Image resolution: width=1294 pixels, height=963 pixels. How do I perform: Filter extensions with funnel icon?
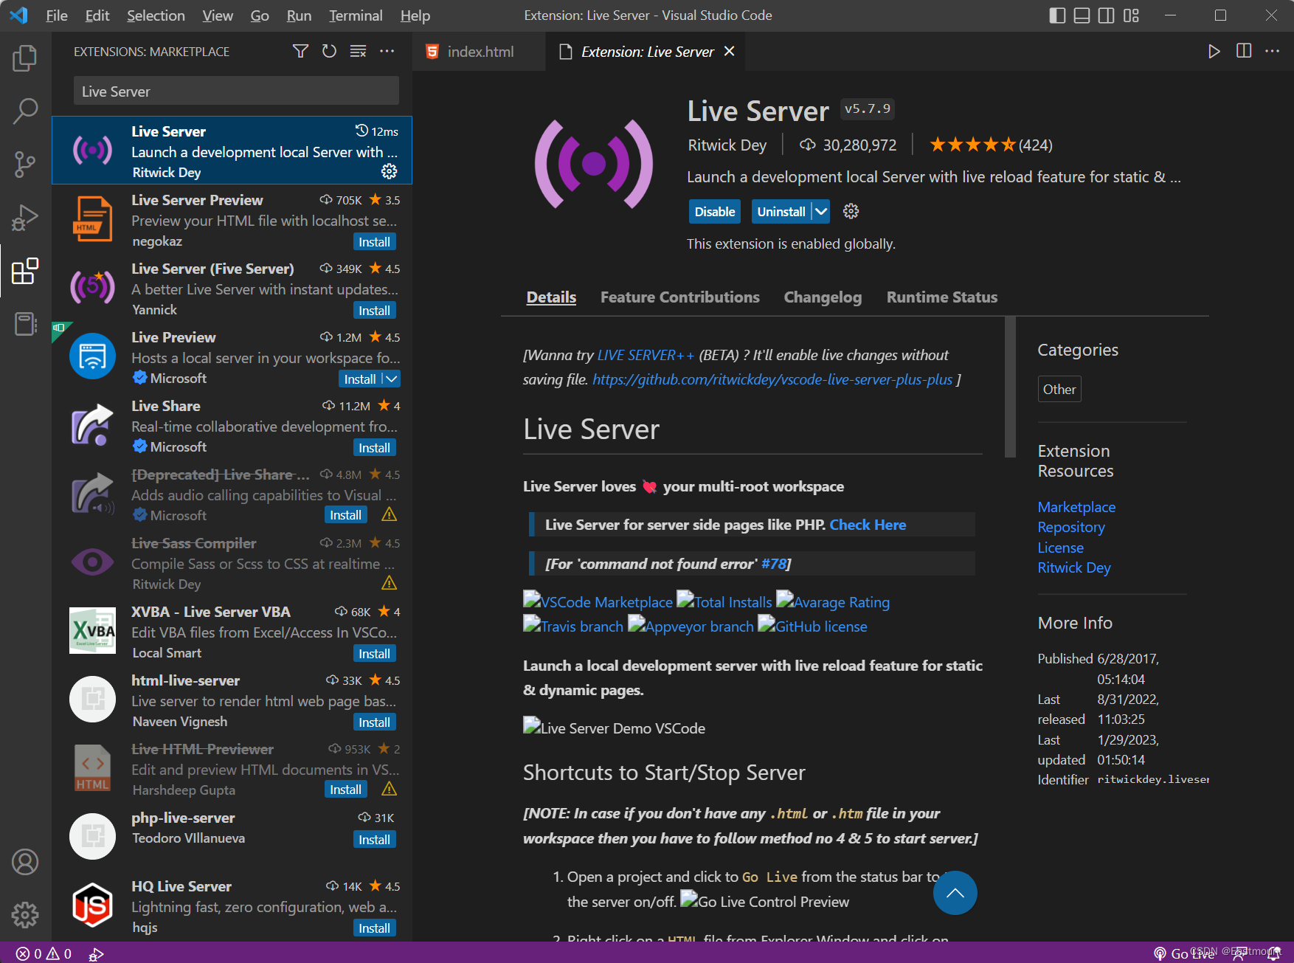[x=300, y=51]
